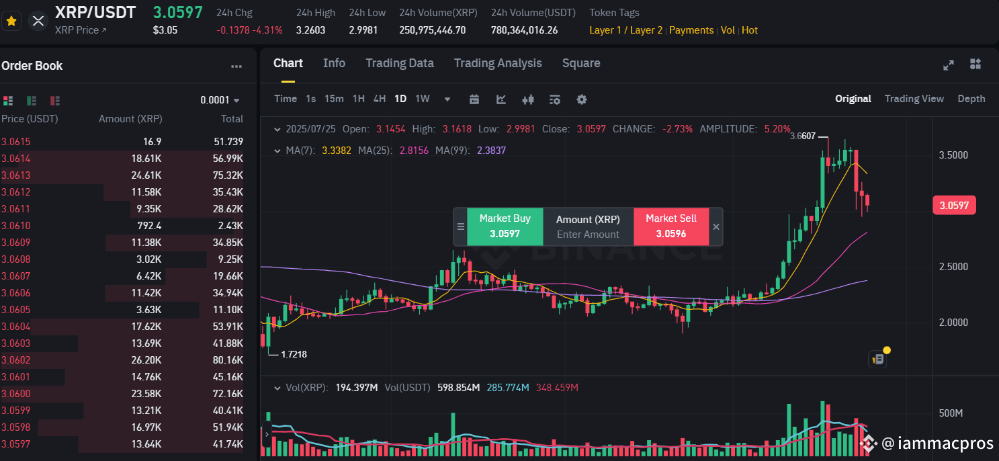Image resolution: width=999 pixels, height=461 pixels.
Task: Click the 3.0597 current price tag
Action: coord(954,205)
